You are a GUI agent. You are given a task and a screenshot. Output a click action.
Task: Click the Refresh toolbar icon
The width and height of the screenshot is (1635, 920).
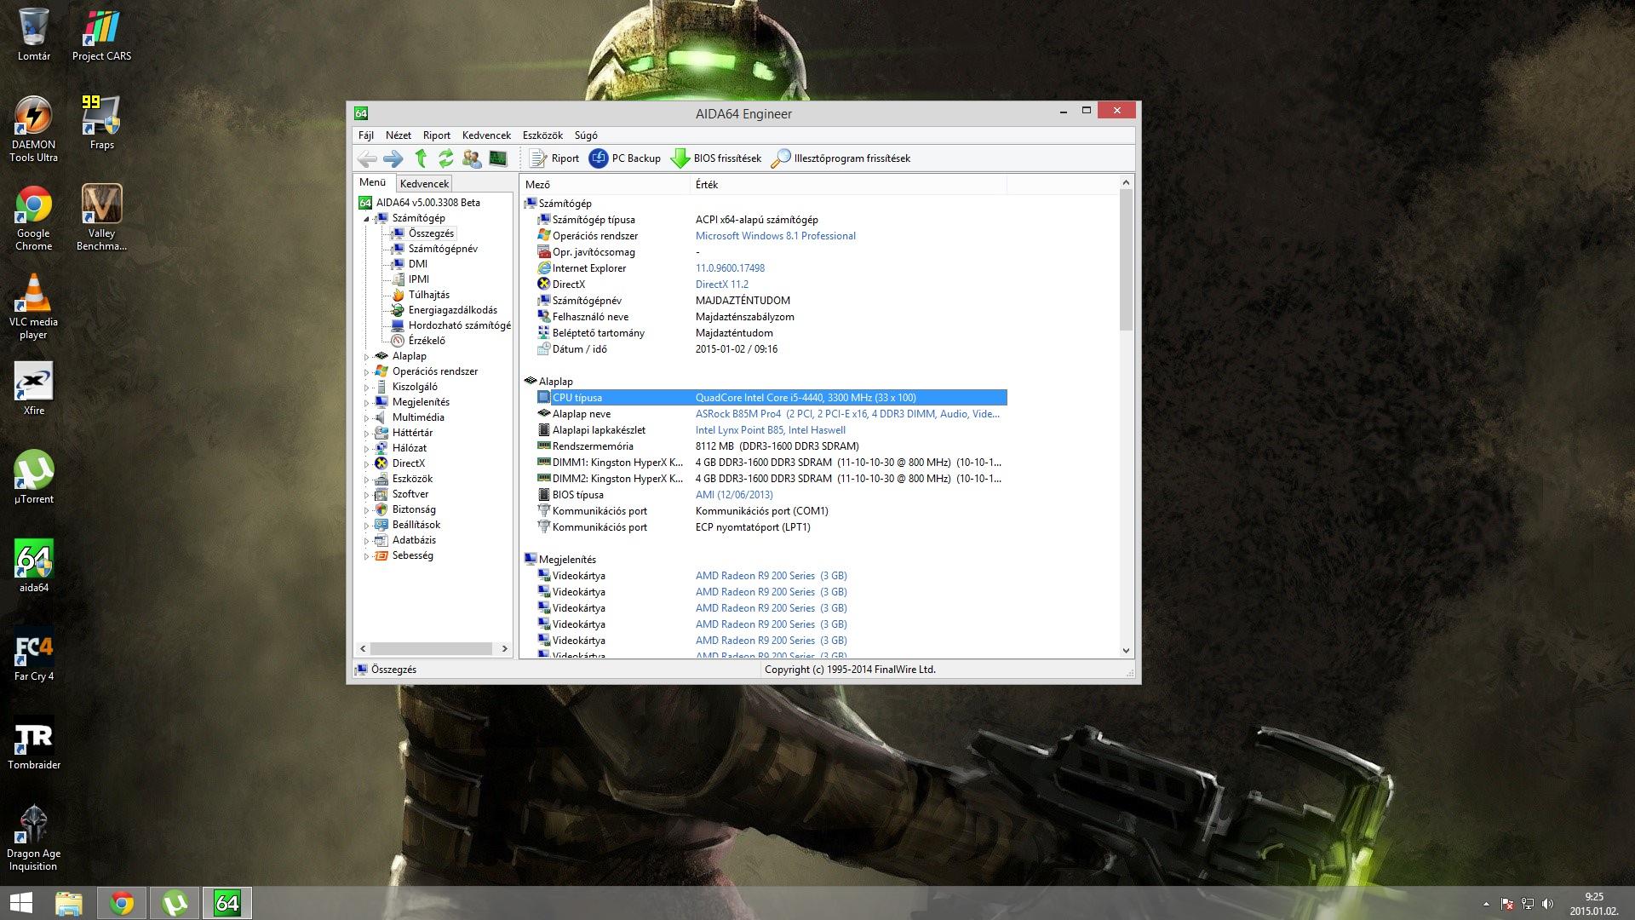click(445, 158)
